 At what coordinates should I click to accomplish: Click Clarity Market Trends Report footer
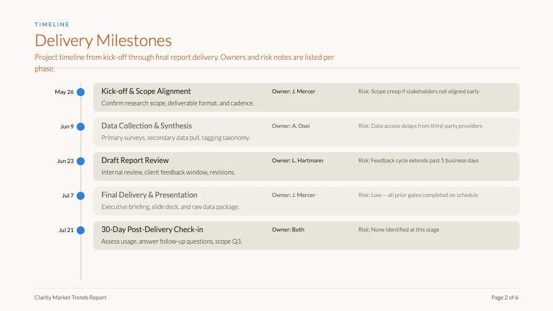[70, 298]
